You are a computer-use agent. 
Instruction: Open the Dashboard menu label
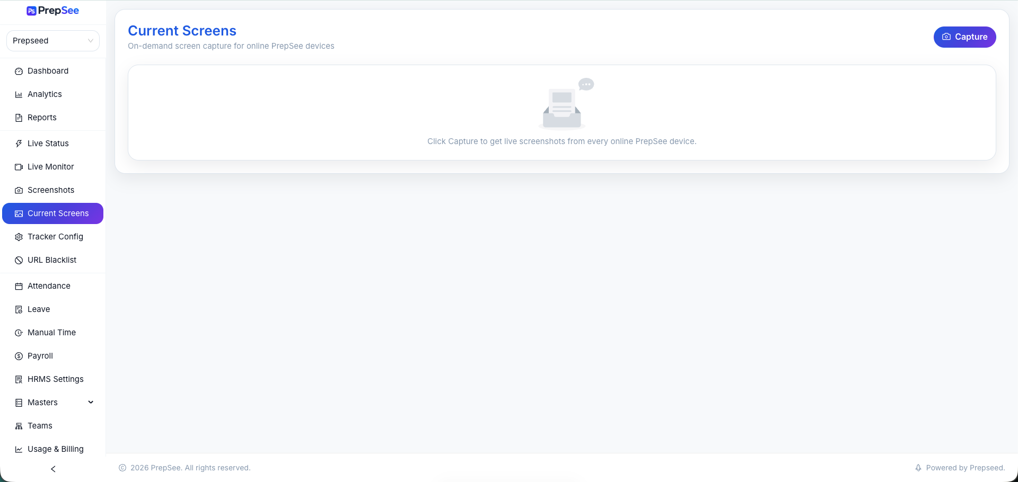point(48,71)
